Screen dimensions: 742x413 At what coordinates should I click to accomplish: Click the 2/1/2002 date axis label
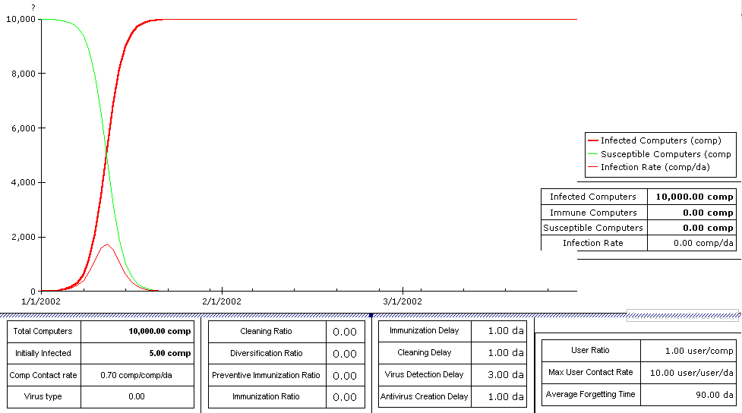tap(222, 301)
